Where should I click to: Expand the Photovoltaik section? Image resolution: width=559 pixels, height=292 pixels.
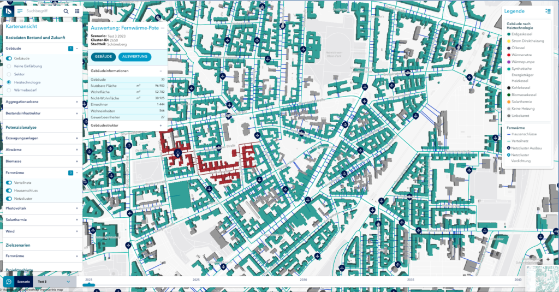77,208
